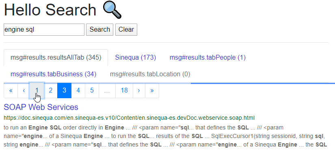Select the msg#results.tabLocation (0) tab
The height and width of the screenshot is (153, 335).
(150, 74)
